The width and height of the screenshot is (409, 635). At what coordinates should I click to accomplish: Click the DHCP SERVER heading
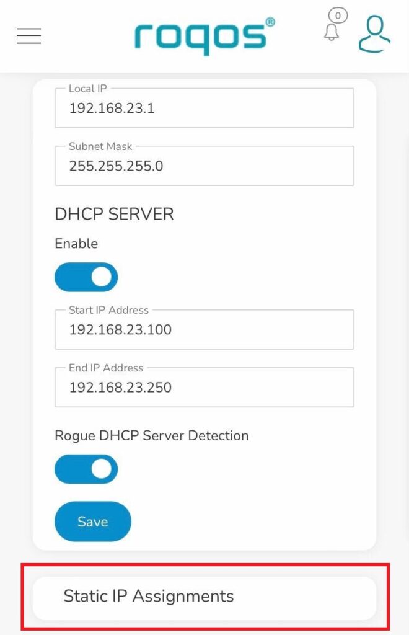pos(114,214)
